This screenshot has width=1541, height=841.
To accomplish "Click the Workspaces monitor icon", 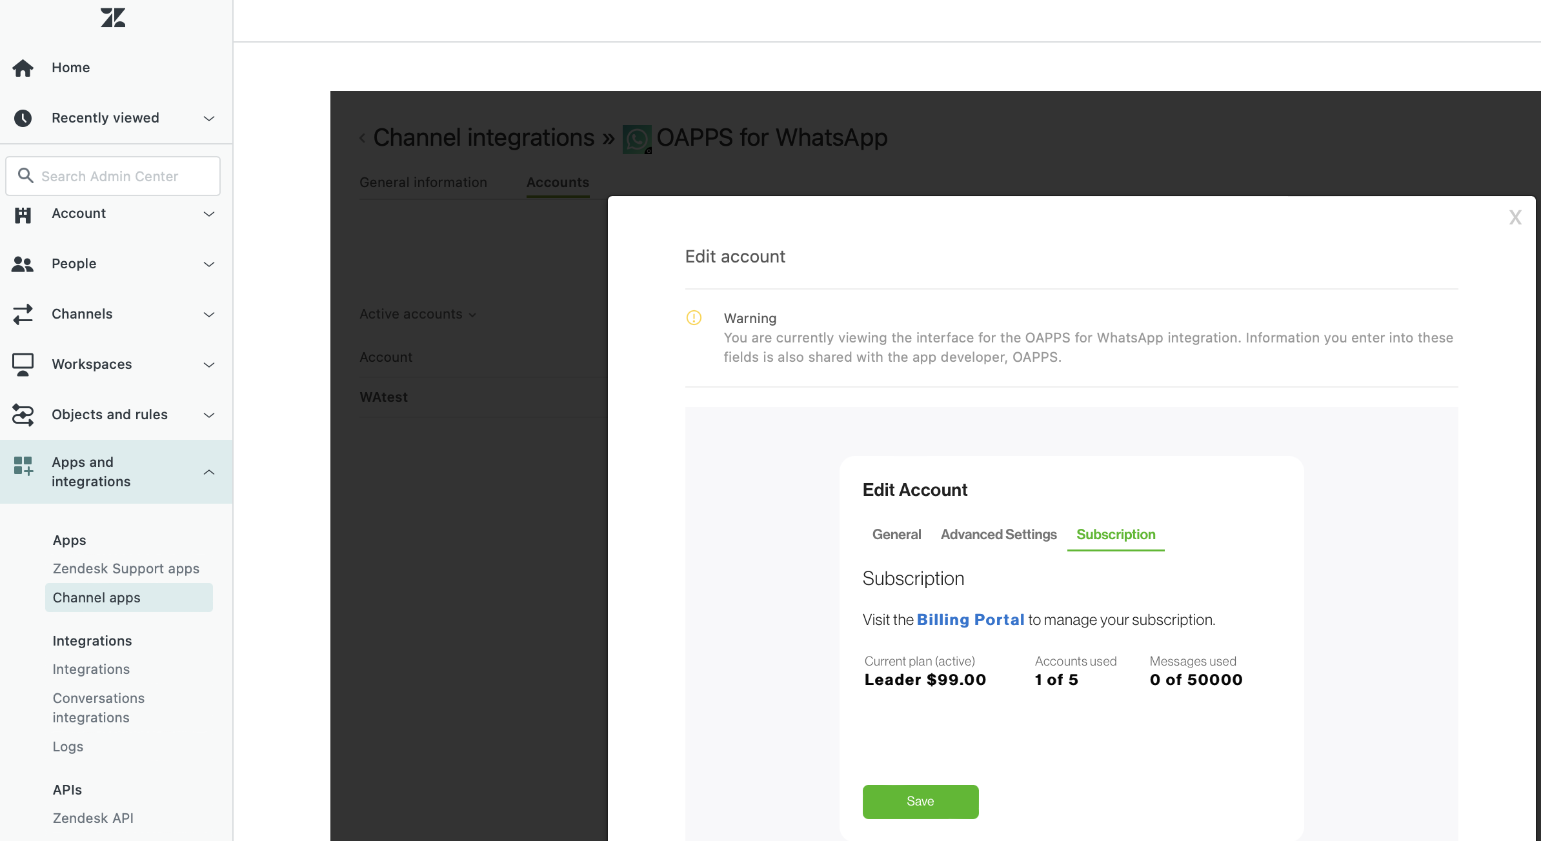I will pos(23,364).
